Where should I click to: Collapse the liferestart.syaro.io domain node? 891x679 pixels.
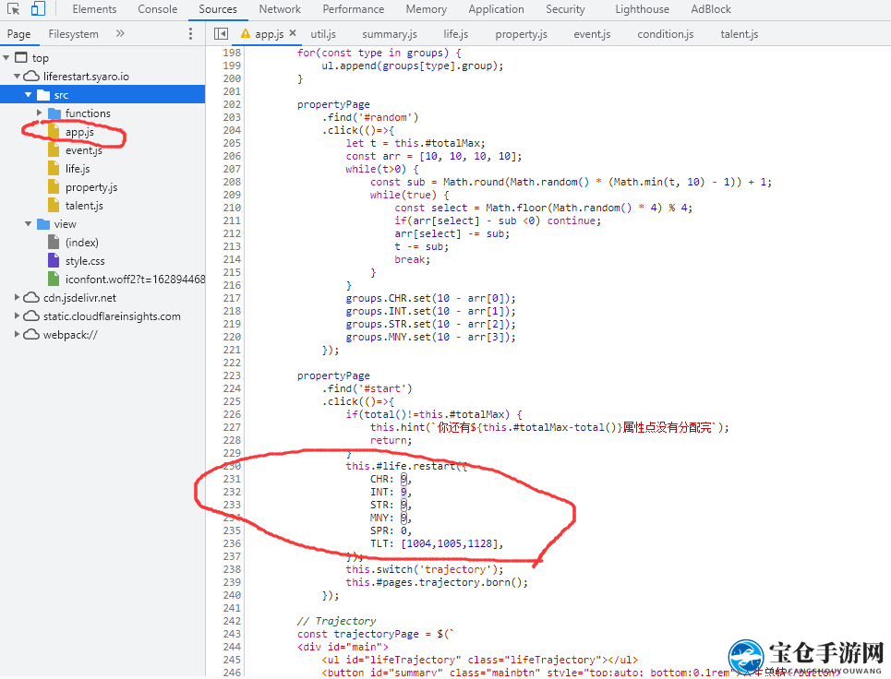click(17, 76)
